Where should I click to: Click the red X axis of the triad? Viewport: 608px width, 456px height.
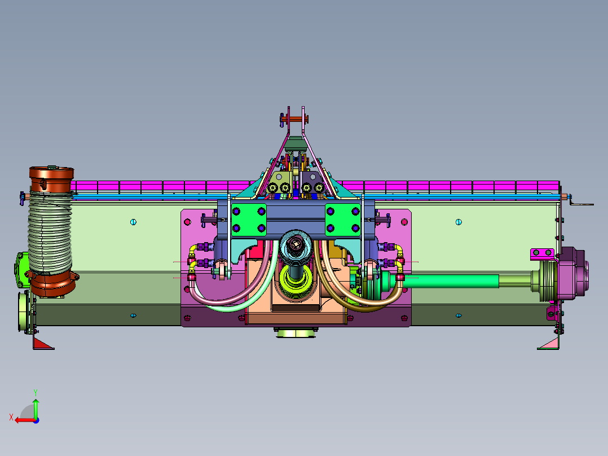(x=24, y=420)
